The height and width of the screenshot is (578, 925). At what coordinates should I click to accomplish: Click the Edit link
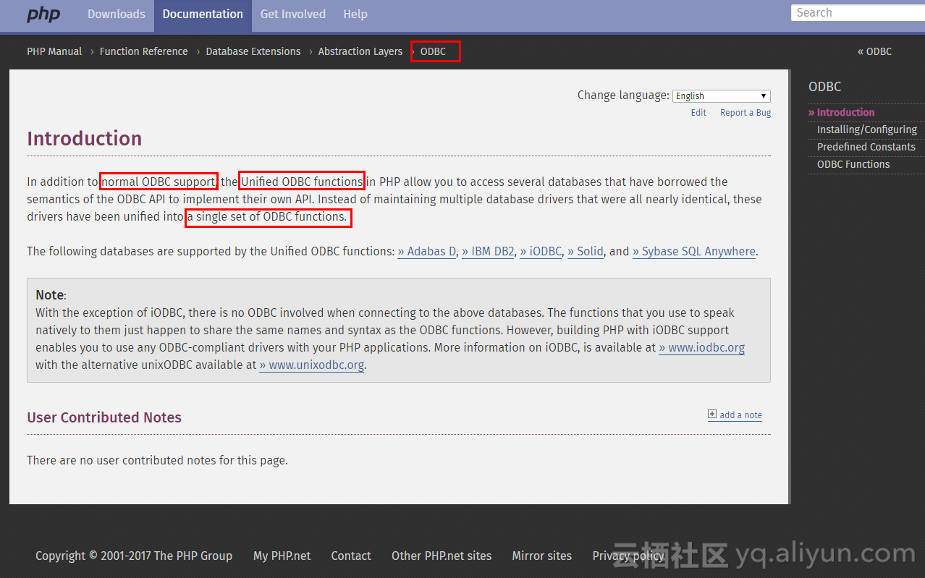pos(698,113)
